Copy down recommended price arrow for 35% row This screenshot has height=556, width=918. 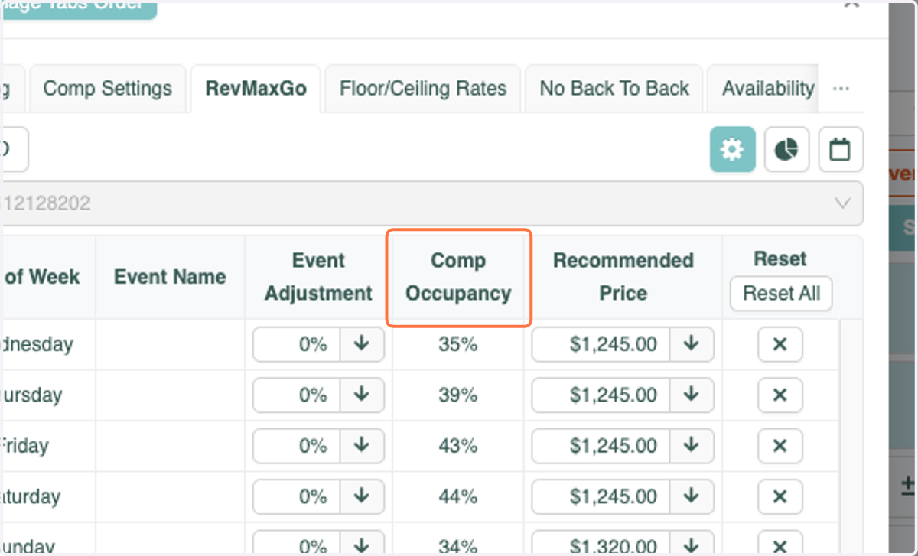point(692,344)
